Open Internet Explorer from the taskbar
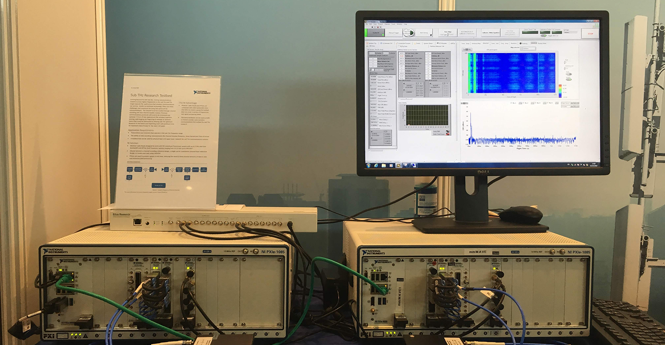This screenshot has width=665, height=345. [376, 165]
